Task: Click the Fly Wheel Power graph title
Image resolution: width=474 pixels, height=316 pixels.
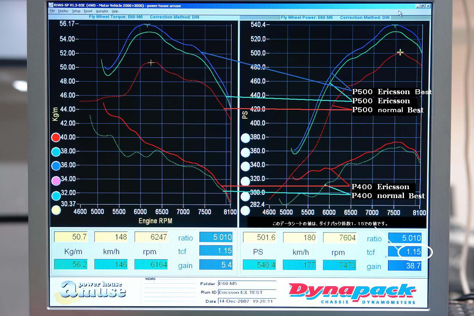Action: point(307,17)
